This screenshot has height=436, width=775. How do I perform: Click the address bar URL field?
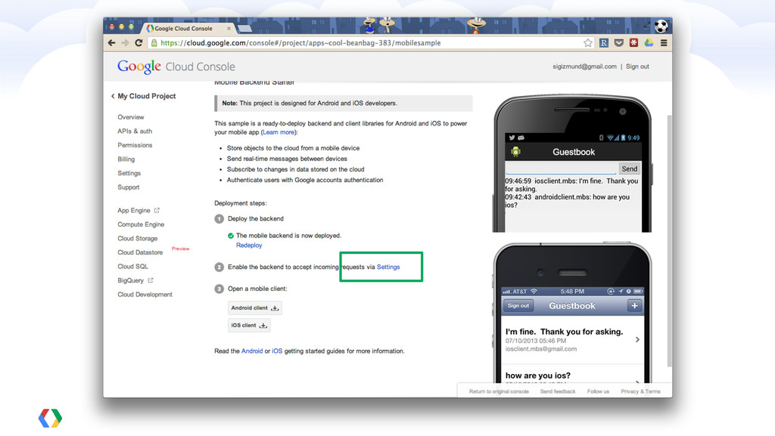[371, 43]
